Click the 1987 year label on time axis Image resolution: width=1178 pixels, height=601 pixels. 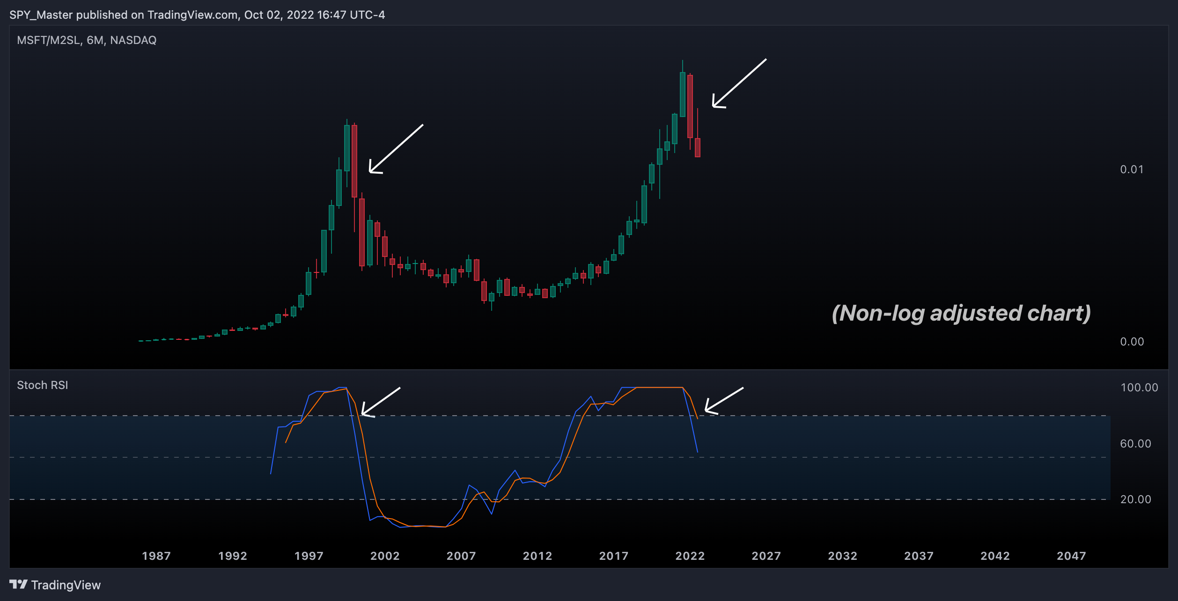pyautogui.click(x=156, y=556)
